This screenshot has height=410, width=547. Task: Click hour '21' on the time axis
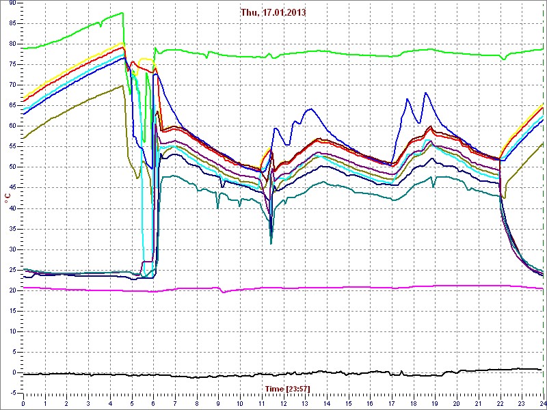[478, 403]
